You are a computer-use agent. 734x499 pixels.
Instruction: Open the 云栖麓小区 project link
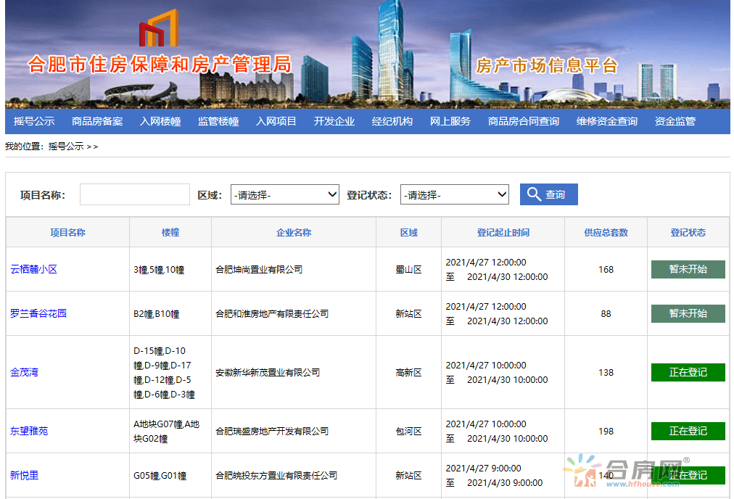(x=33, y=269)
